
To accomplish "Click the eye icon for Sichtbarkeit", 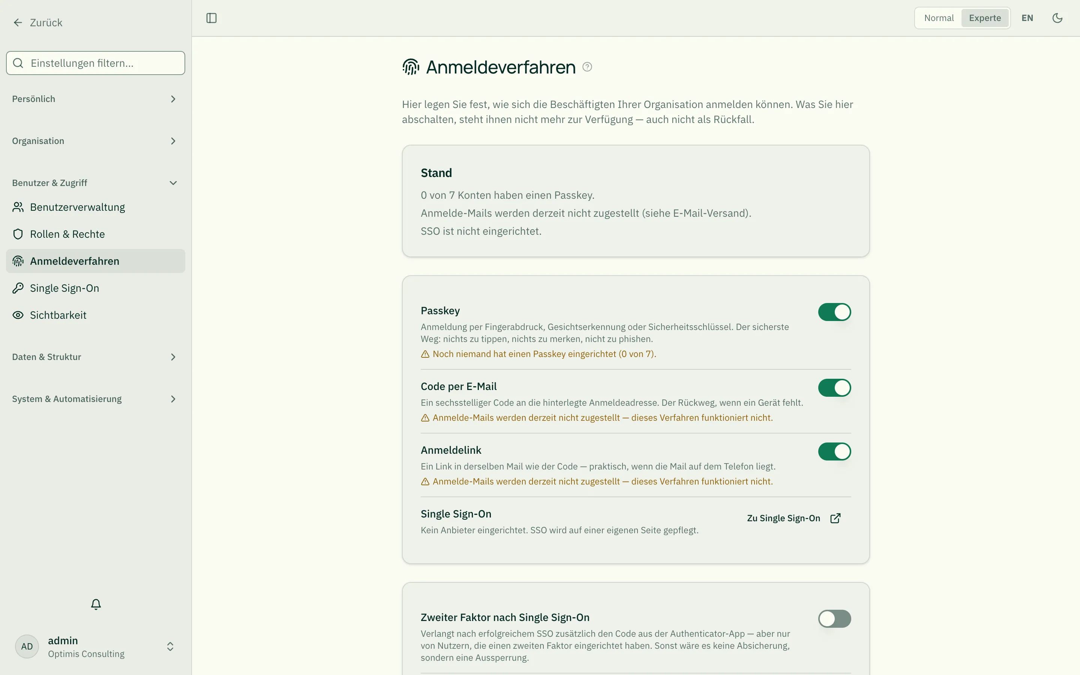I will (18, 315).
